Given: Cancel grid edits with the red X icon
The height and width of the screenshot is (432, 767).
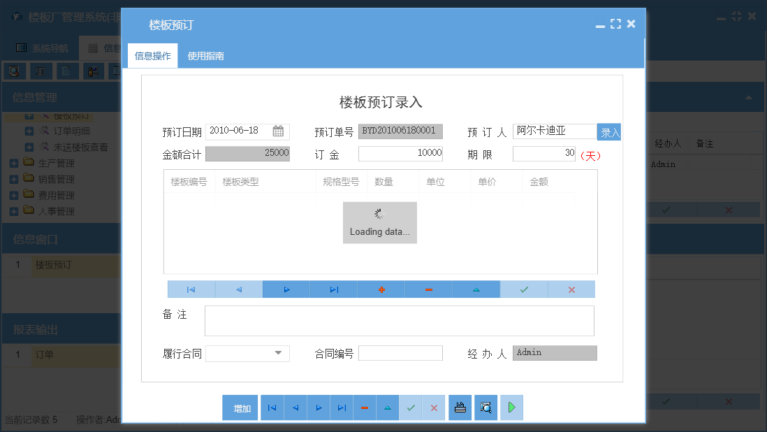Looking at the screenshot, I should (x=571, y=289).
